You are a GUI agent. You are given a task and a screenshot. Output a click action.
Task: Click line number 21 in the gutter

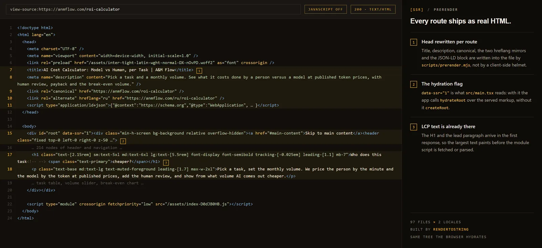pos(9,197)
